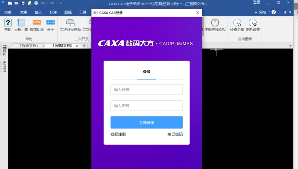The image size is (298, 169).
Task: Create a new document from quick access
Action: [x=10, y=3]
